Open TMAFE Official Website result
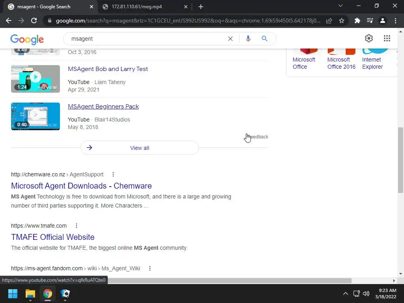404x303 pixels. point(53,237)
